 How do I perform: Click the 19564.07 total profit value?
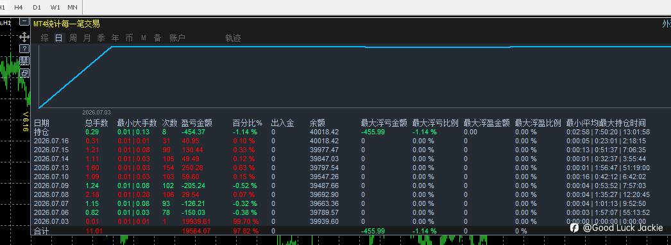click(196, 231)
